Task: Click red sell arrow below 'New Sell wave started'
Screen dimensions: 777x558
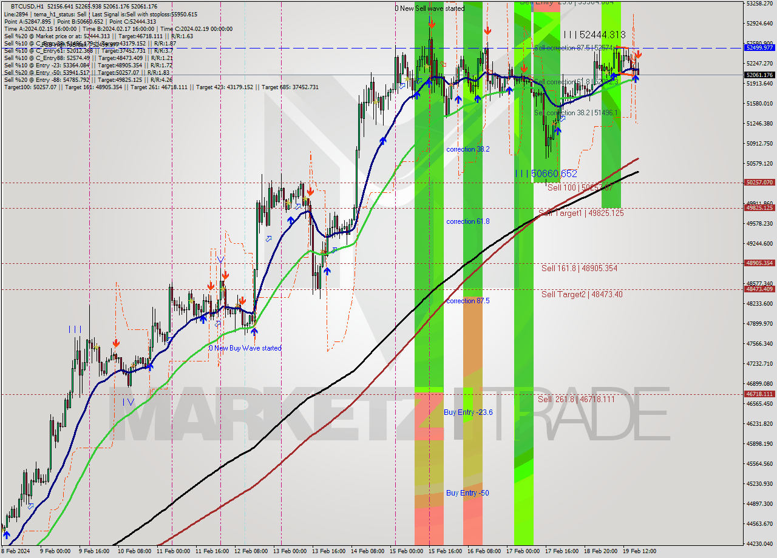Action: click(431, 24)
